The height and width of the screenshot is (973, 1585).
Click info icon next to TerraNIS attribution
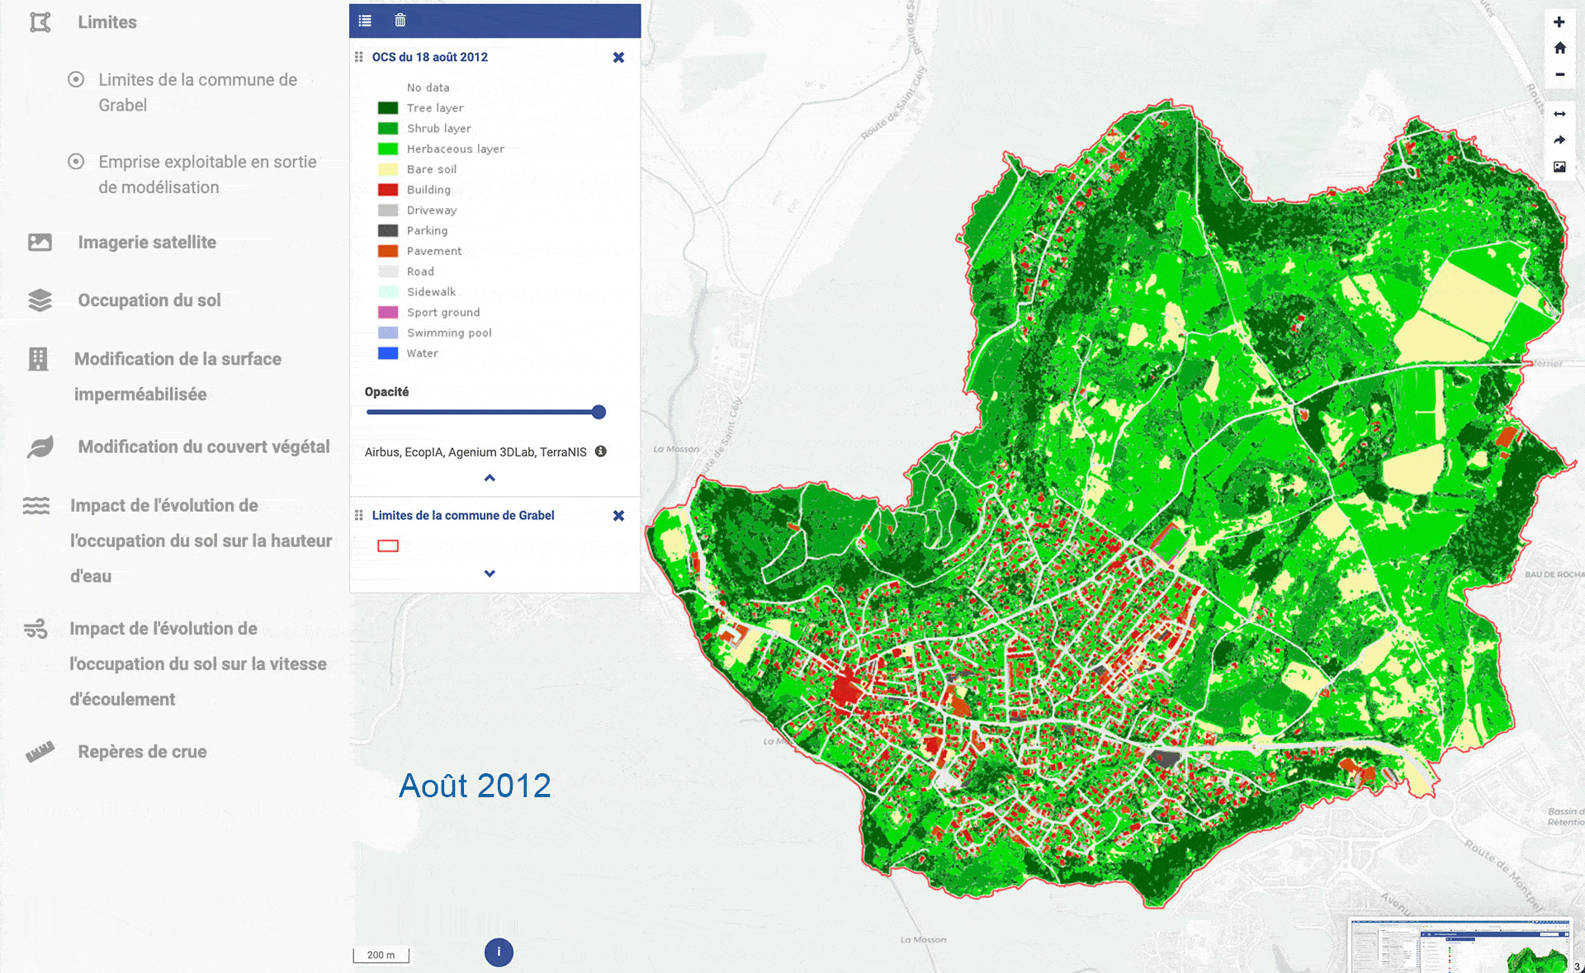[601, 451]
